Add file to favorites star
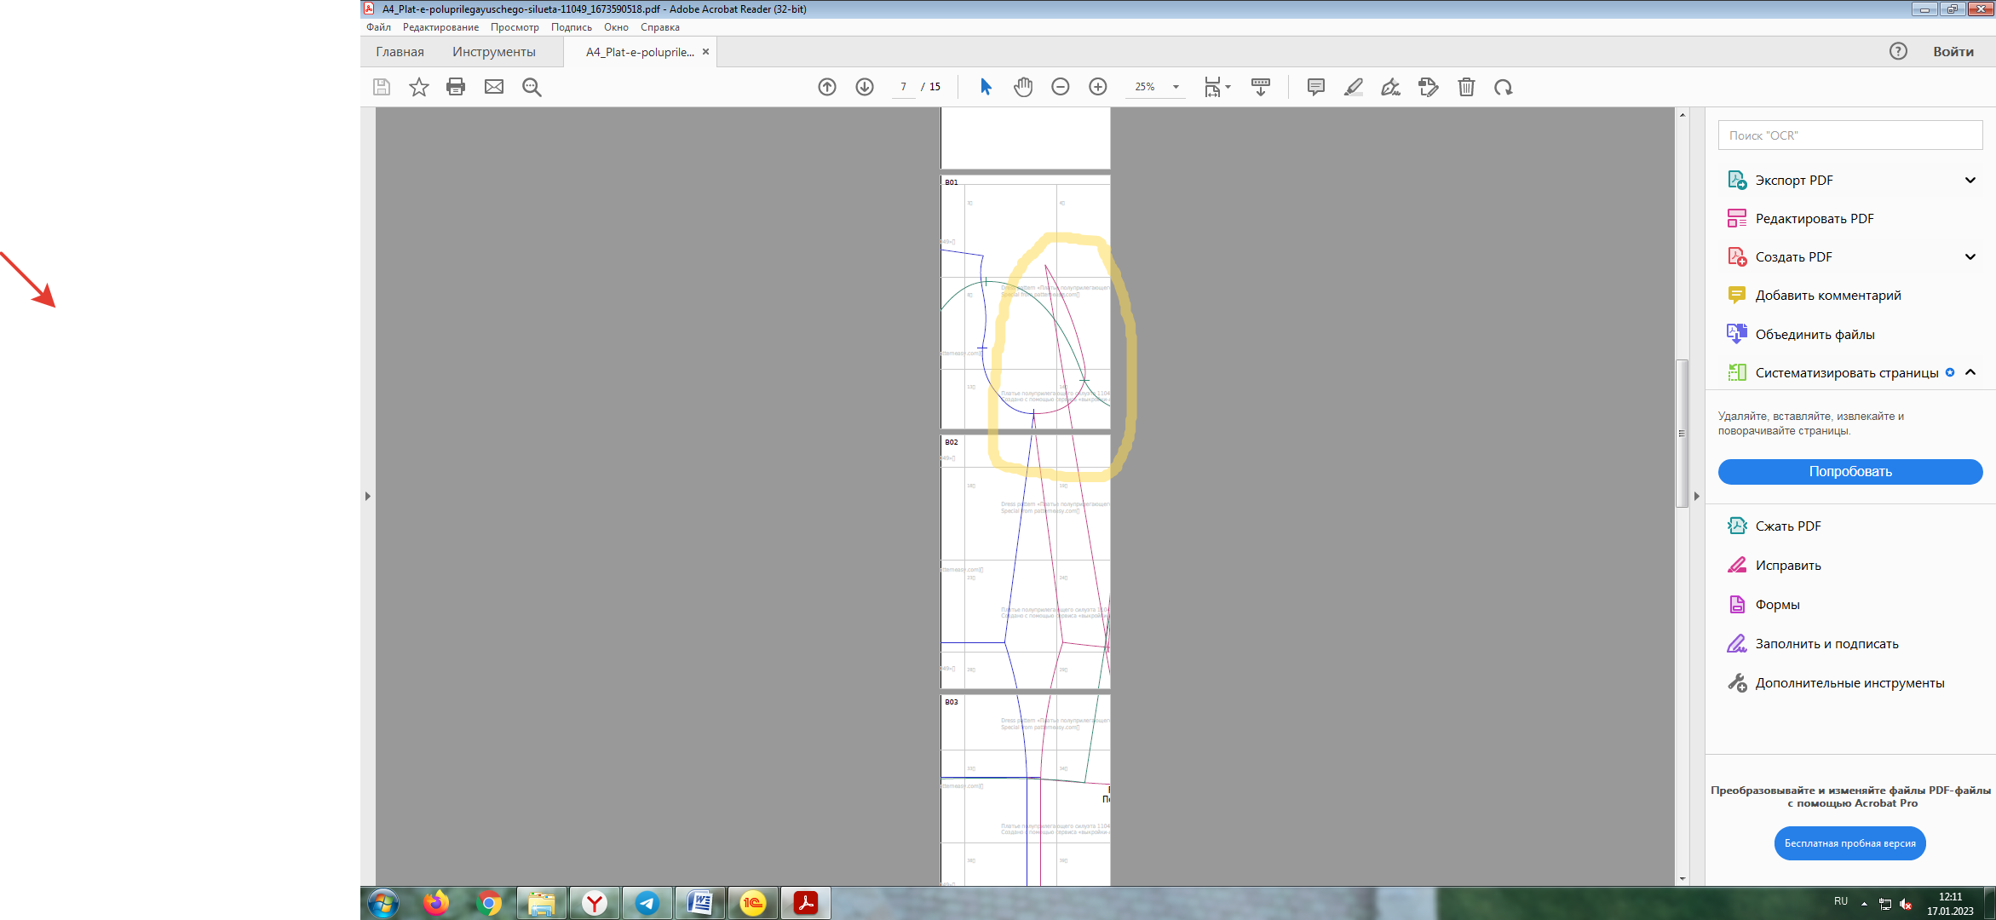Viewport: 1996px width, 920px height. point(418,87)
